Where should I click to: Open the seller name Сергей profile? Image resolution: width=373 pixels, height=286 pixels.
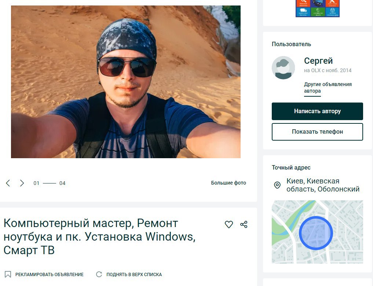[x=318, y=61]
